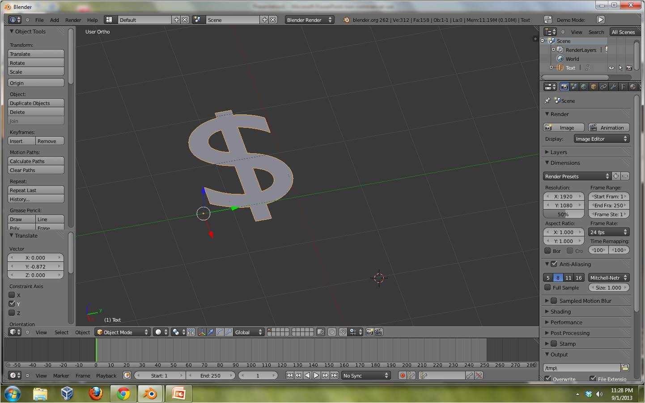Image resolution: width=645 pixels, height=403 pixels.
Task: Click the 3D manipulator toggle icon
Action: click(x=202, y=332)
